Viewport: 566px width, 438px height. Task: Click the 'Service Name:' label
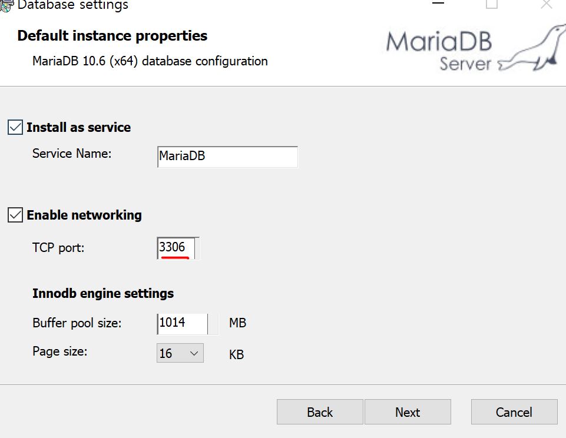(72, 154)
